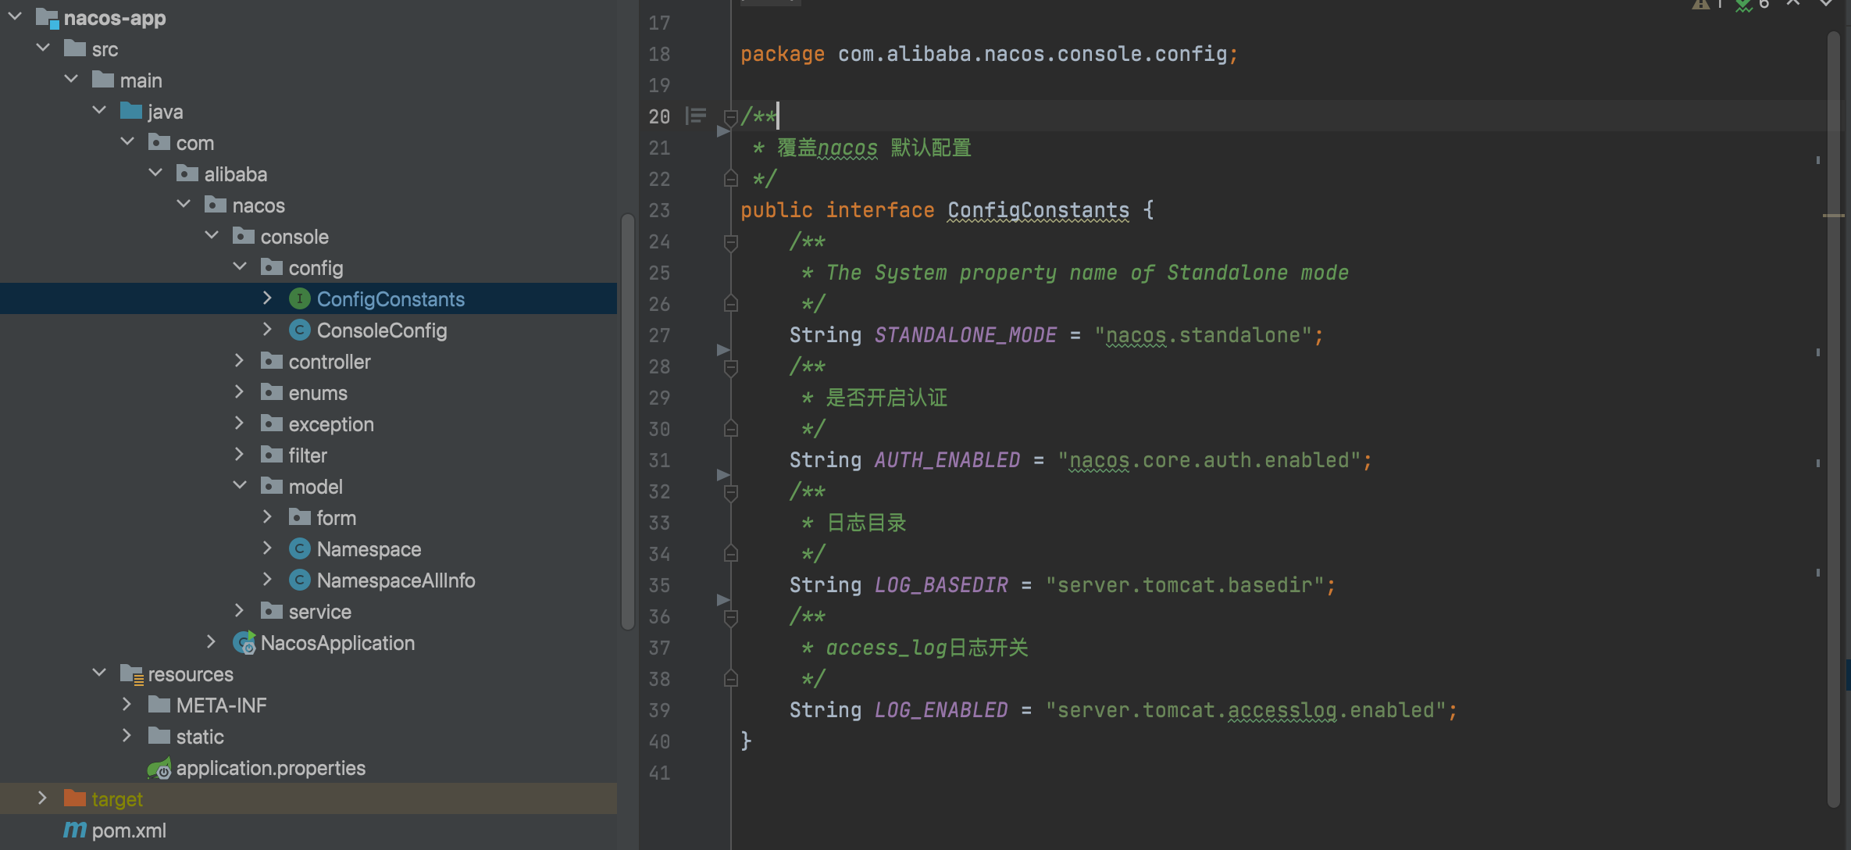The image size is (1851, 850).
Task: Select the ConfigConstants interface icon
Action: [x=300, y=298]
